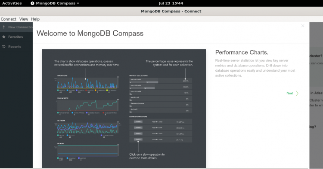
Task: Open the Help menu
Action: click(35, 19)
